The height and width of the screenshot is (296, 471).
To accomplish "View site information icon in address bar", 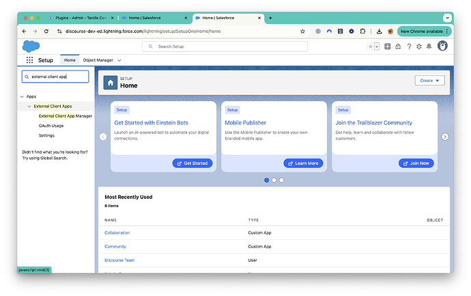I will point(59,31).
